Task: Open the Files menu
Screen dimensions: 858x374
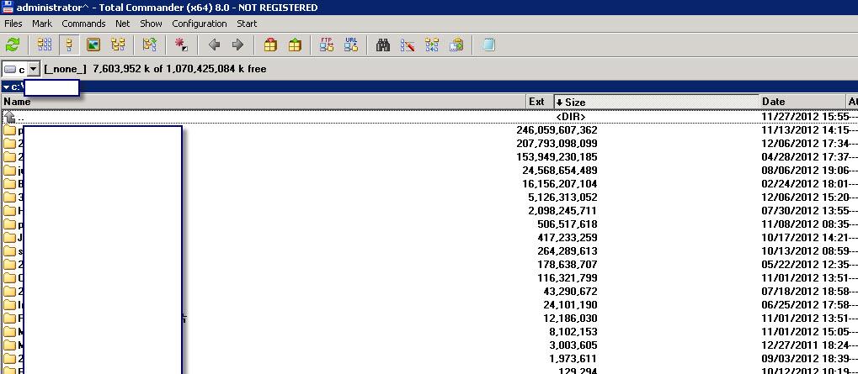Action: pos(13,24)
